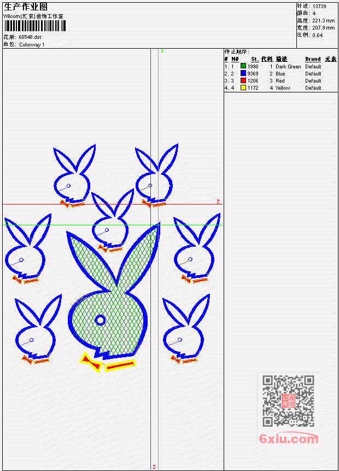339x471 pixels.
Task: Select the barcode under the studio name
Action: click(35, 26)
